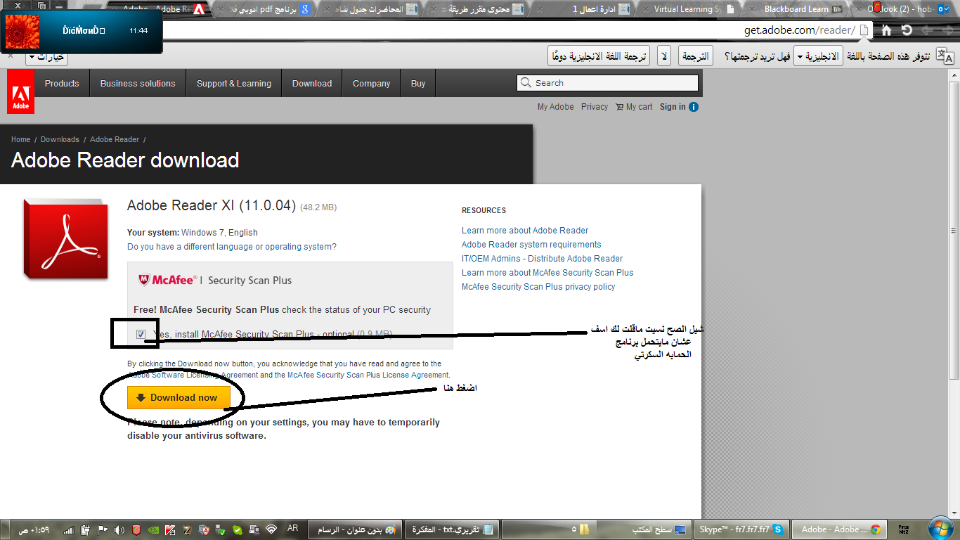Open the Download menu
The height and width of the screenshot is (540, 960).
pyautogui.click(x=312, y=83)
